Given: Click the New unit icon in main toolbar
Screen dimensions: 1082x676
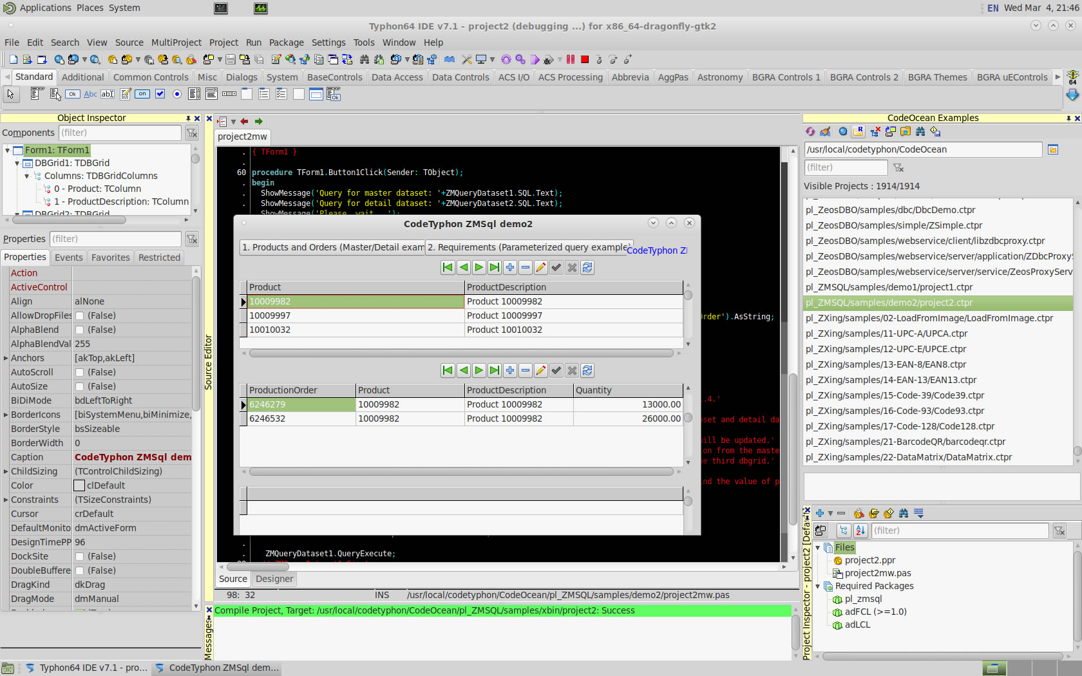Looking at the screenshot, I should [13, 59].
